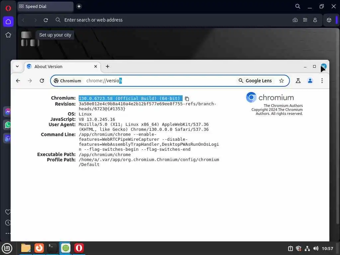Bookmark this page with star icon
Viewport: 340px width, 255px height.
tap(282, 81)
